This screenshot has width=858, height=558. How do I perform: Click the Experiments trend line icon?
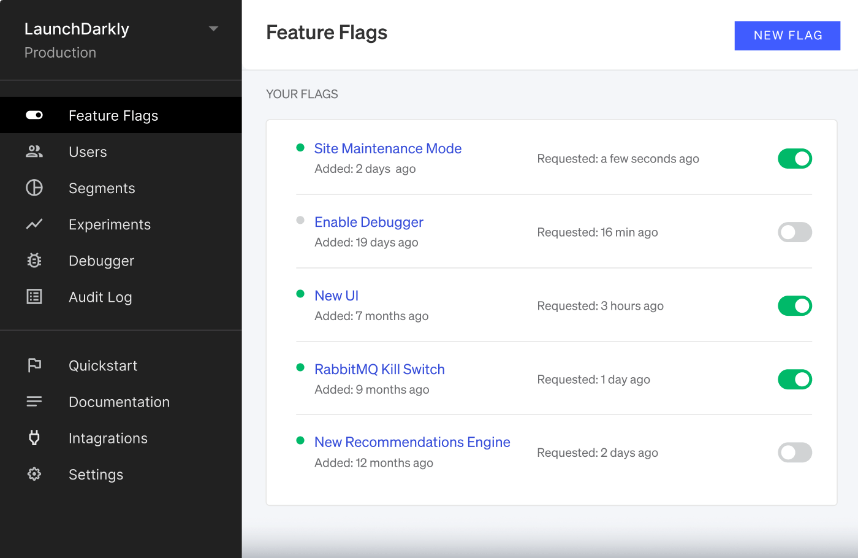[x=34, y=224]
